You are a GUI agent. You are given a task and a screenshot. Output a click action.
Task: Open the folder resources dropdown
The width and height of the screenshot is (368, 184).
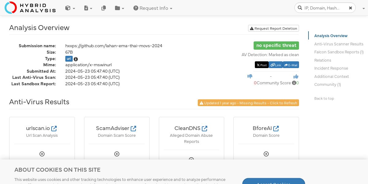click(x=119, y=8)
